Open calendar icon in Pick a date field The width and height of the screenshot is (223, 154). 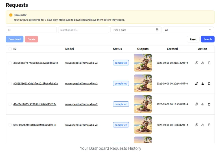click(x=157, y=30)
